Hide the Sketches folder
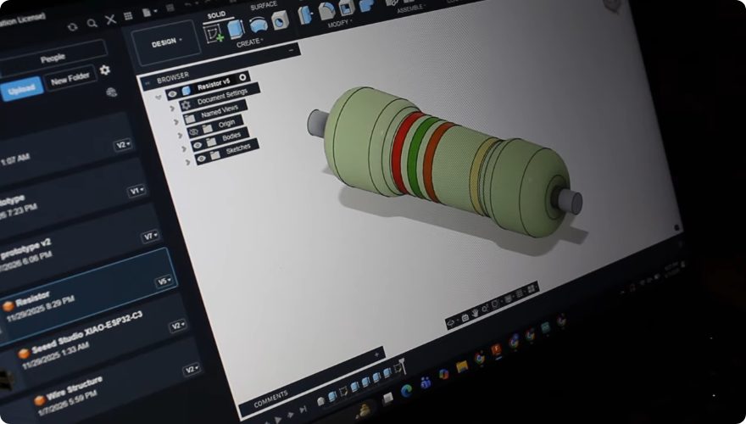Screen dimensions: 746x424 click(x=202, y=159)
